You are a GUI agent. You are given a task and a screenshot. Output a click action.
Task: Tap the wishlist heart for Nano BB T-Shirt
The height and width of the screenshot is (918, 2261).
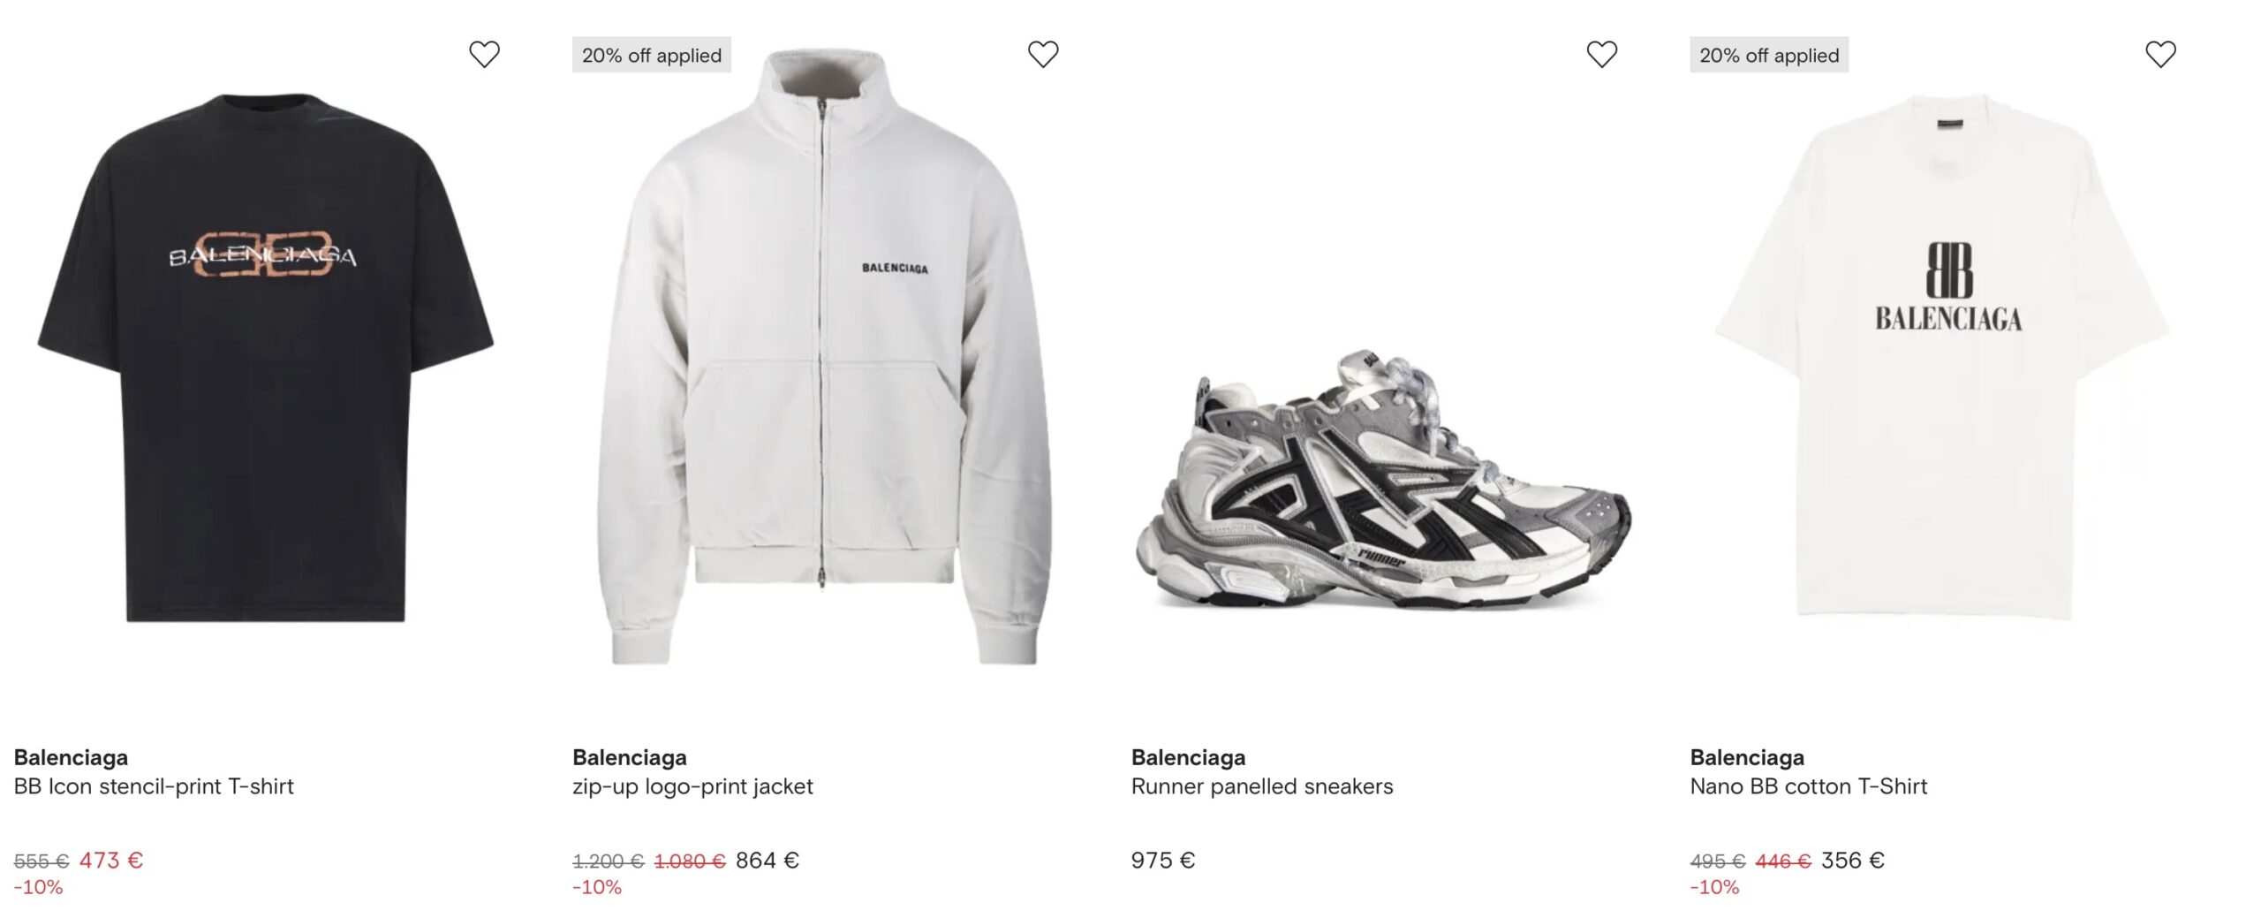point(2159,55)
